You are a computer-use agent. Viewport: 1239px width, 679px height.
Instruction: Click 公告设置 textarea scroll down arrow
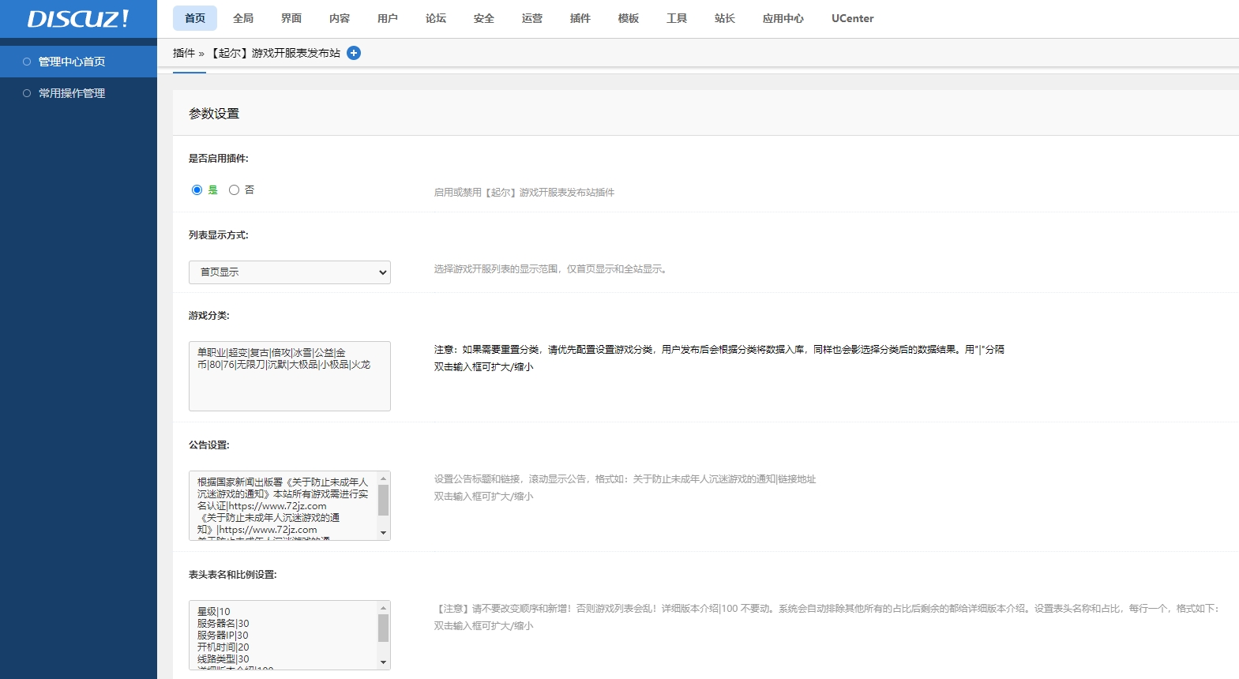point(384,533)
